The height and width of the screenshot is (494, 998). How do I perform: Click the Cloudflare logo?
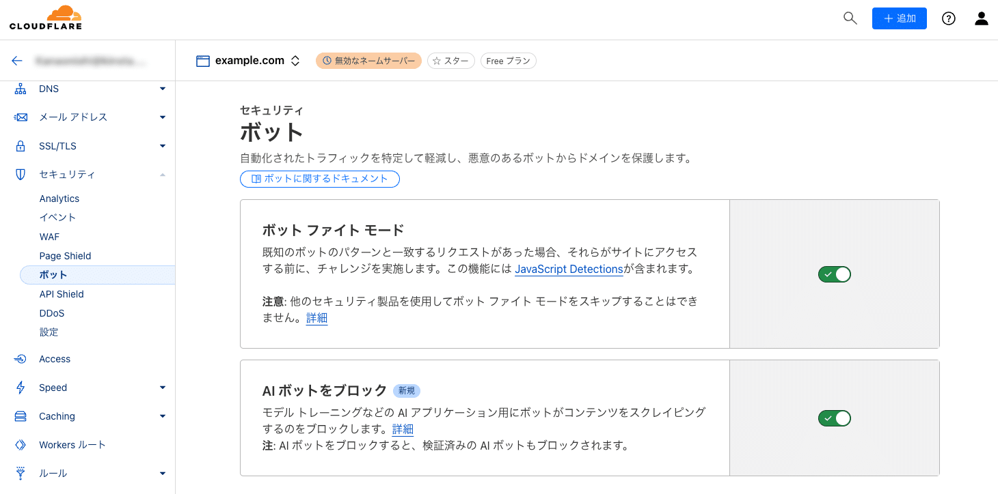click(x=46, y=17)
